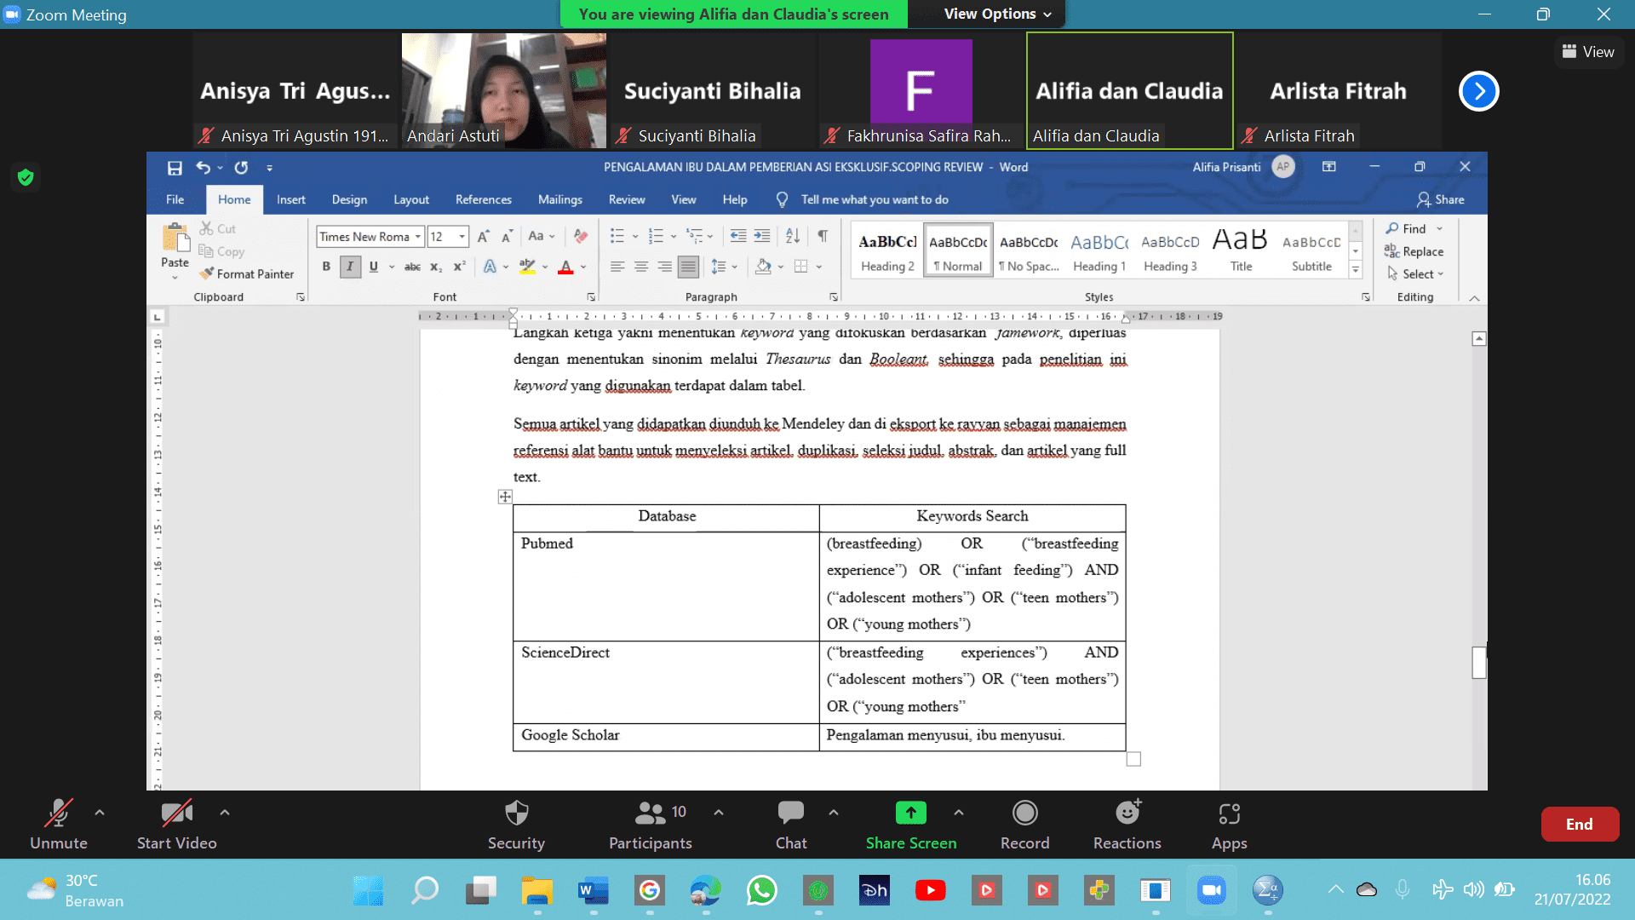
Task: Select the Format Painter tool
Action: tap(247, 273)
